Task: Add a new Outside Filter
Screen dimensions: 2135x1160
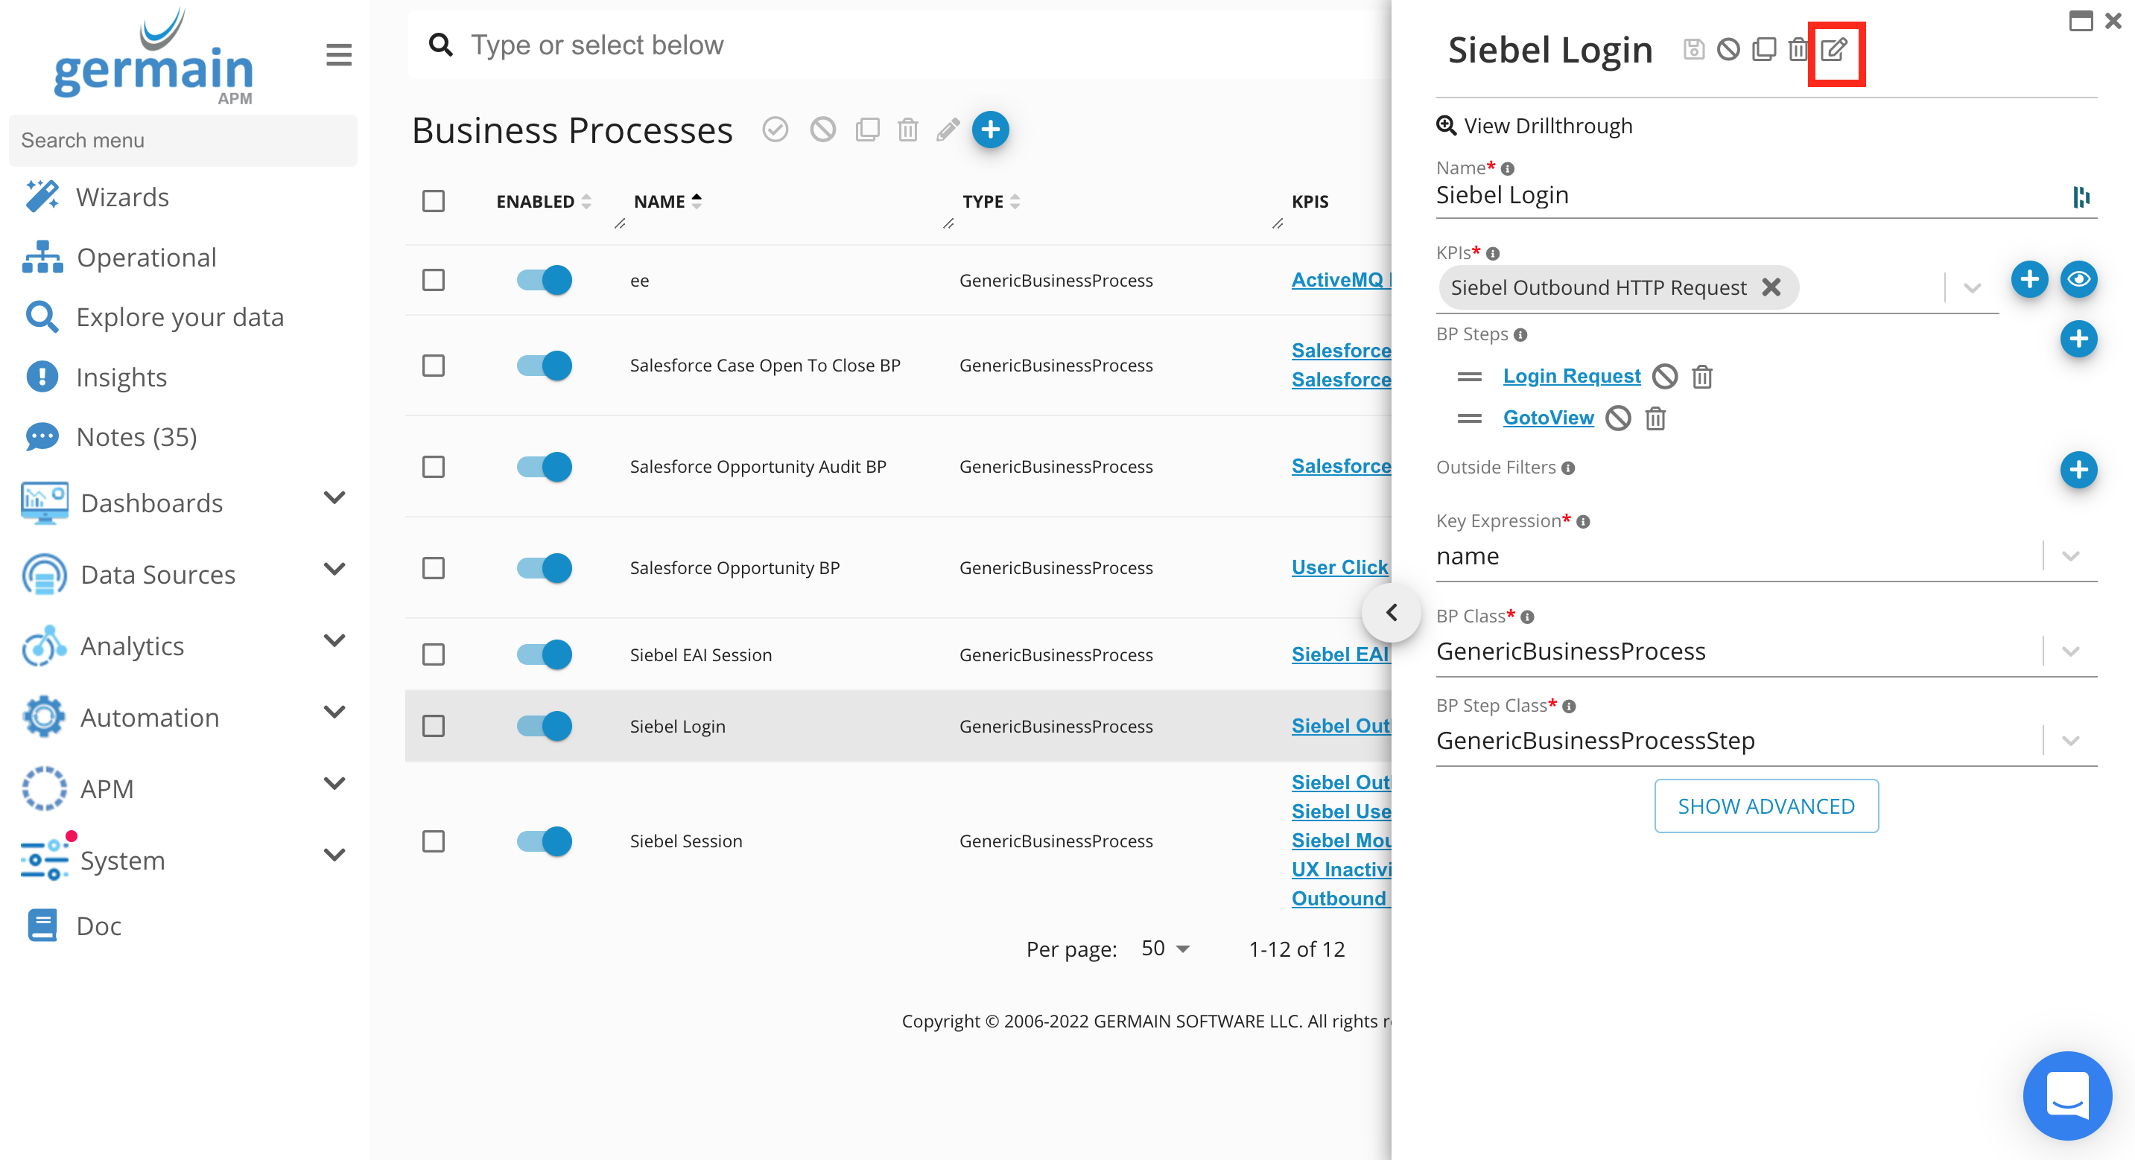Action: pyautogui.click(x=2078, y=470)
